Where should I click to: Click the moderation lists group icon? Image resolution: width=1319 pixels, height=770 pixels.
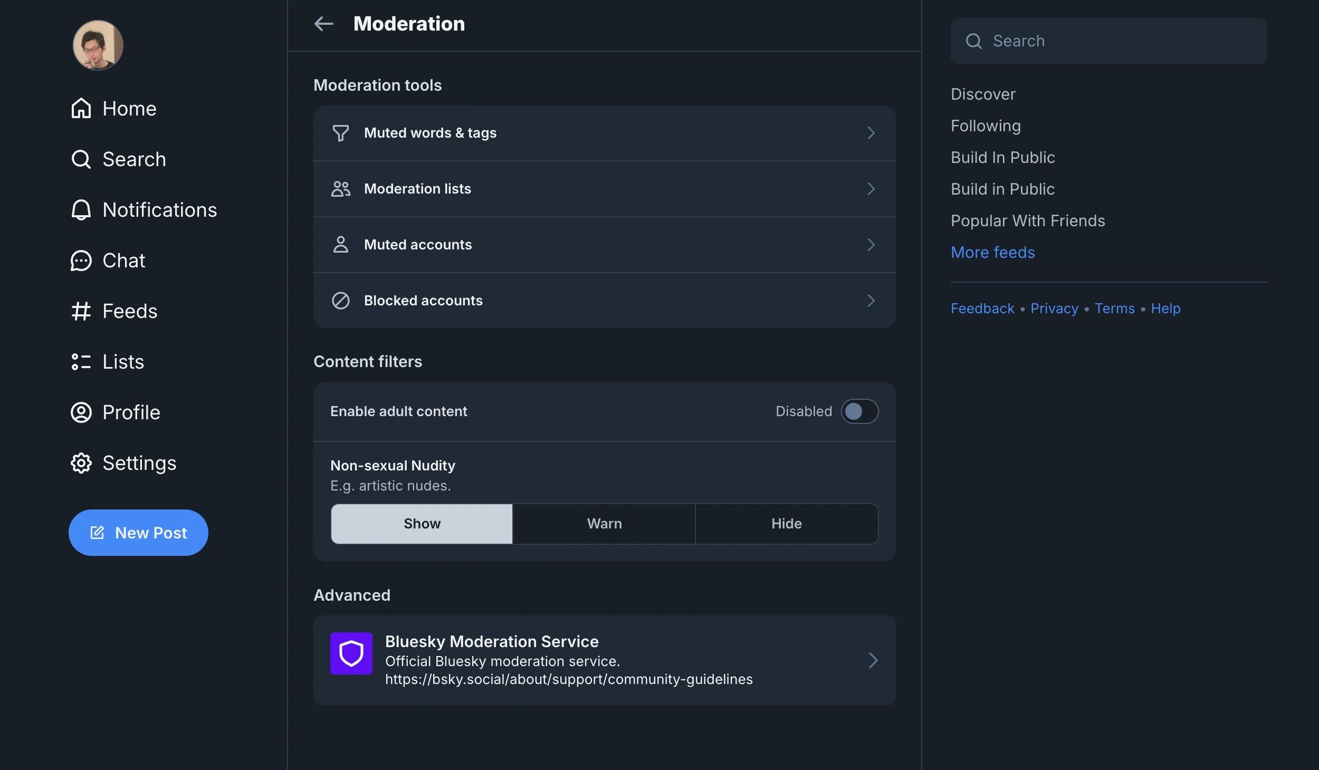[340, 189]
